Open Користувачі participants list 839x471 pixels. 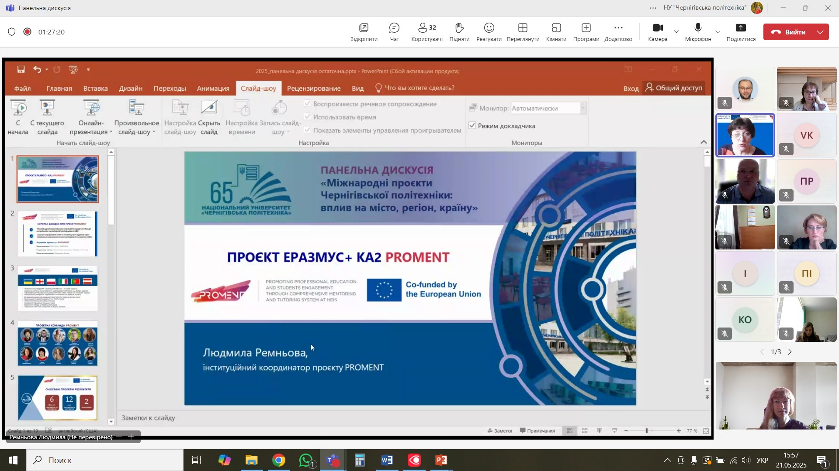pyautogui.click(x=426, y=32)
